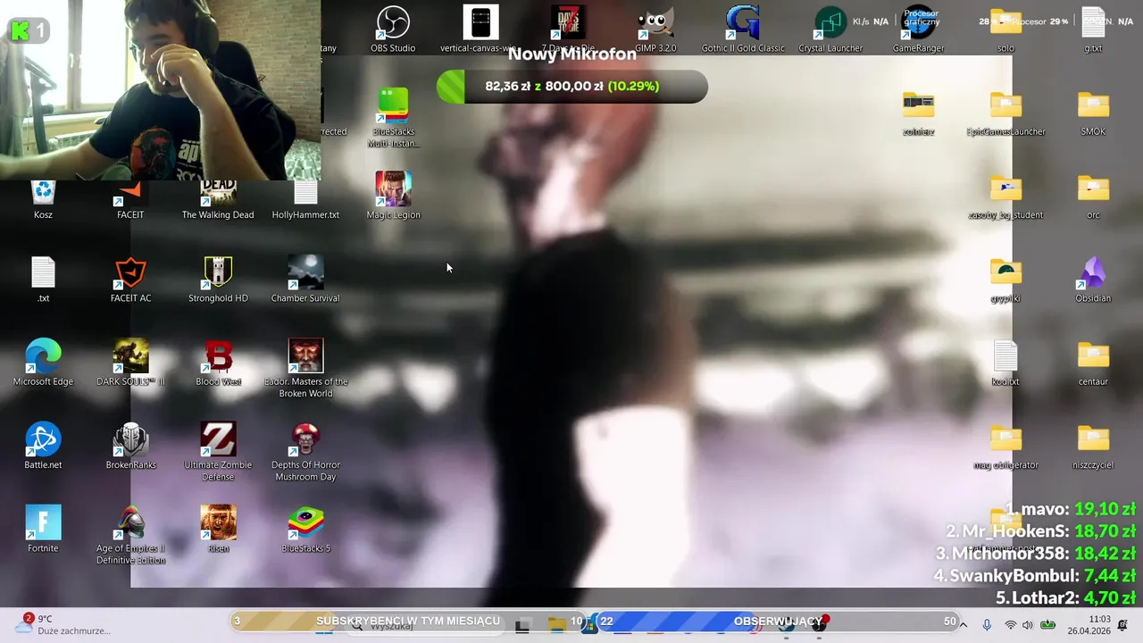This screenshot has width=1143, height=643.
Task: Click the microphone tray icon
Action: [x=987, y=625]
